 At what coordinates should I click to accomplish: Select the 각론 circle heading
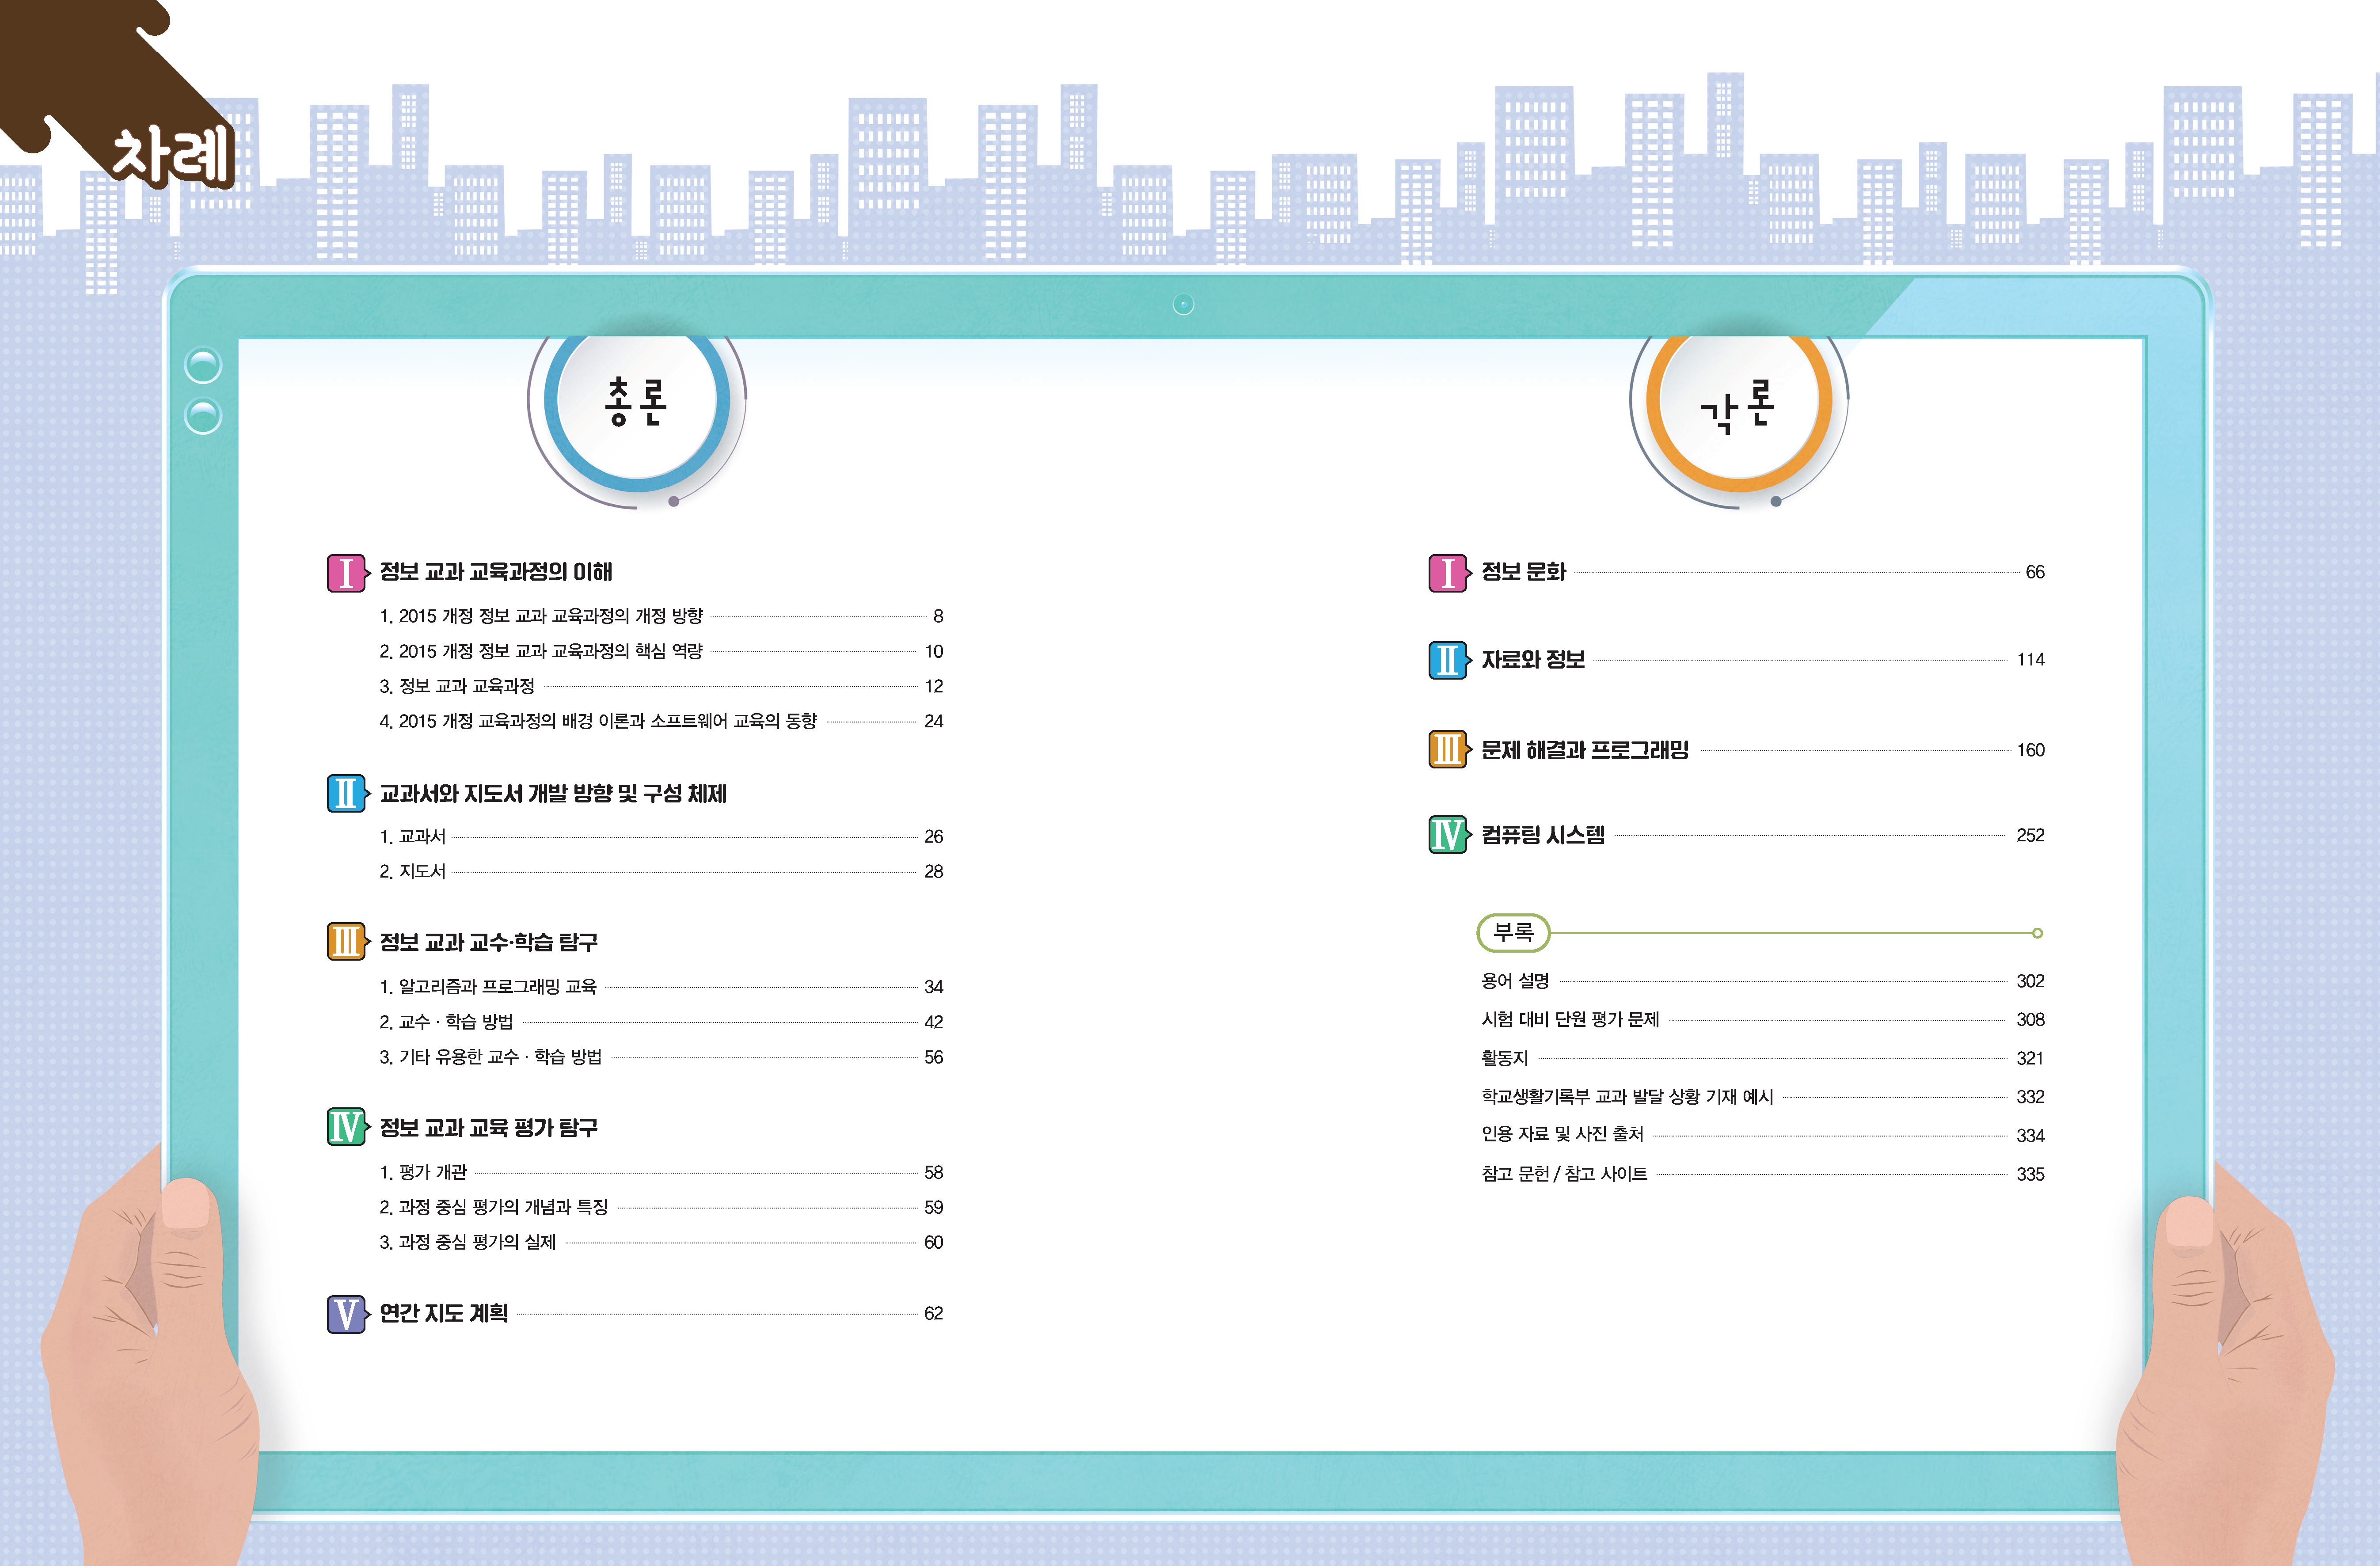1738,404
